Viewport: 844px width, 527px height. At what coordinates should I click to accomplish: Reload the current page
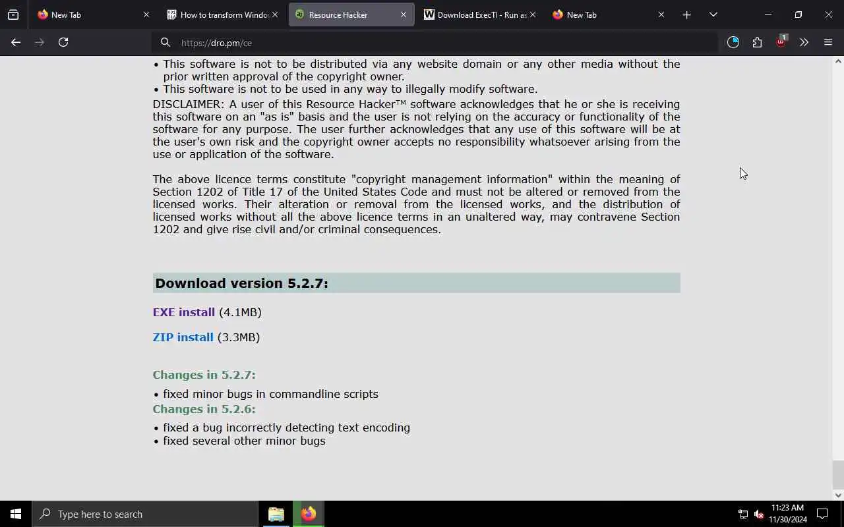(63, 42)
